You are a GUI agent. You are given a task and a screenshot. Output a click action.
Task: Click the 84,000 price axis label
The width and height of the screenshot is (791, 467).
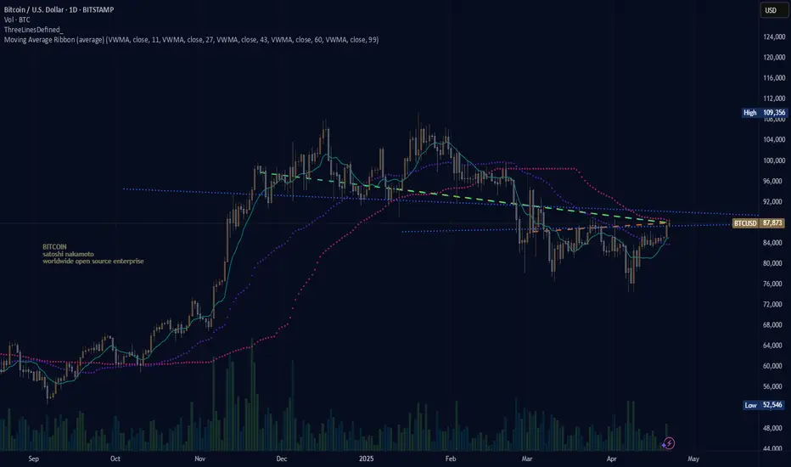click(x=774, y=243)
